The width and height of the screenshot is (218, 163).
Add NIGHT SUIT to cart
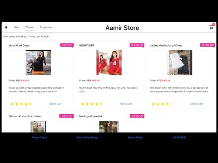tap(126, 104)
